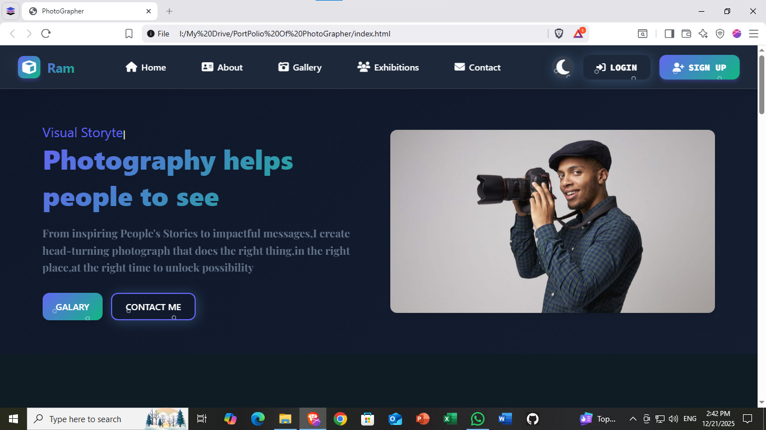Click the CONTACT ME button

[153, 307]
